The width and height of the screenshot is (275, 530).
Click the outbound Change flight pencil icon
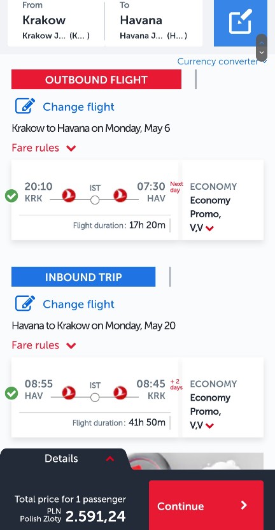25,106
